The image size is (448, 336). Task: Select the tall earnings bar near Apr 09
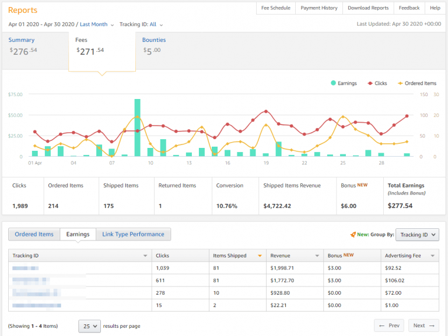click(x=138, y=128)
